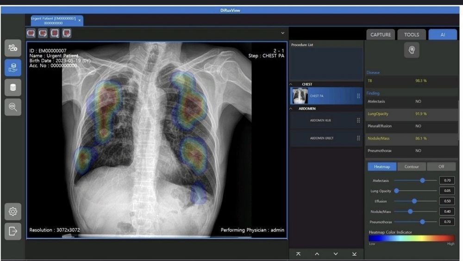Image resolution: width=463 pixels, height=261 pixels.
Task: Adjust the Lung Opacity threshold slider
Action: coord(397,191)
